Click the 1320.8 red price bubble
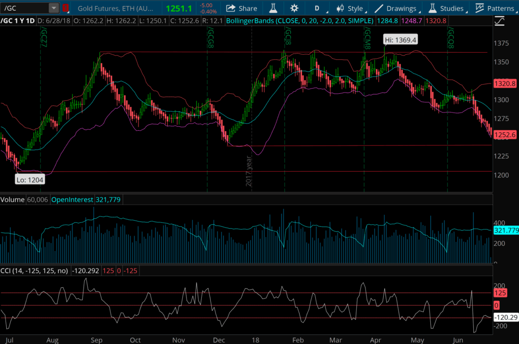 (x=505, y=84)
